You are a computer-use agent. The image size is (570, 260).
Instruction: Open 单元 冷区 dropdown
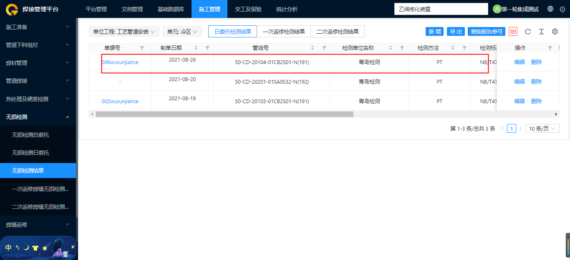182,32
